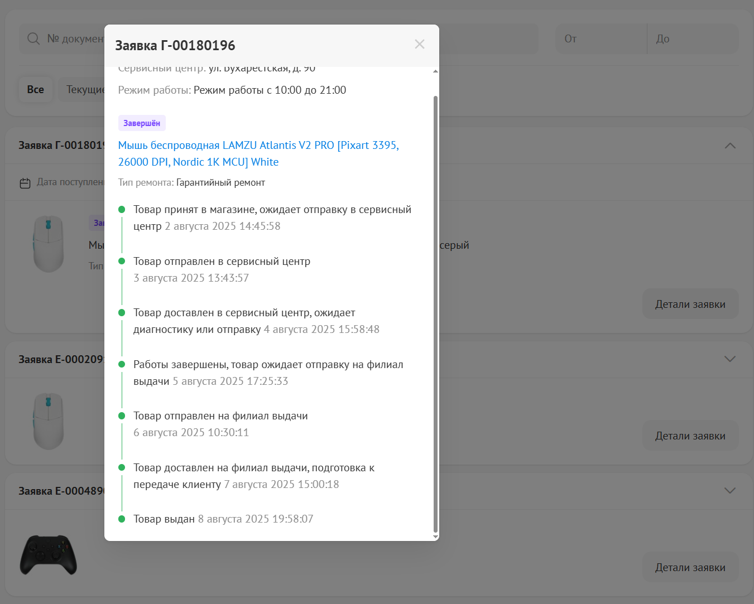
Task: Open the LAMZU Atlantis V2 PRO product link
Action: tap(258, 153)
